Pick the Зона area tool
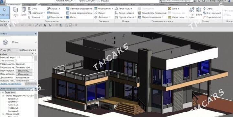 pyautogui.click(x=173, y=9)
